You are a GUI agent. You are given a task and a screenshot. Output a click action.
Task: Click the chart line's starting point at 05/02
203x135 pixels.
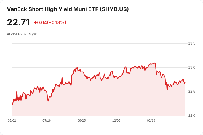pyautogui.click(x=12, y=104)
